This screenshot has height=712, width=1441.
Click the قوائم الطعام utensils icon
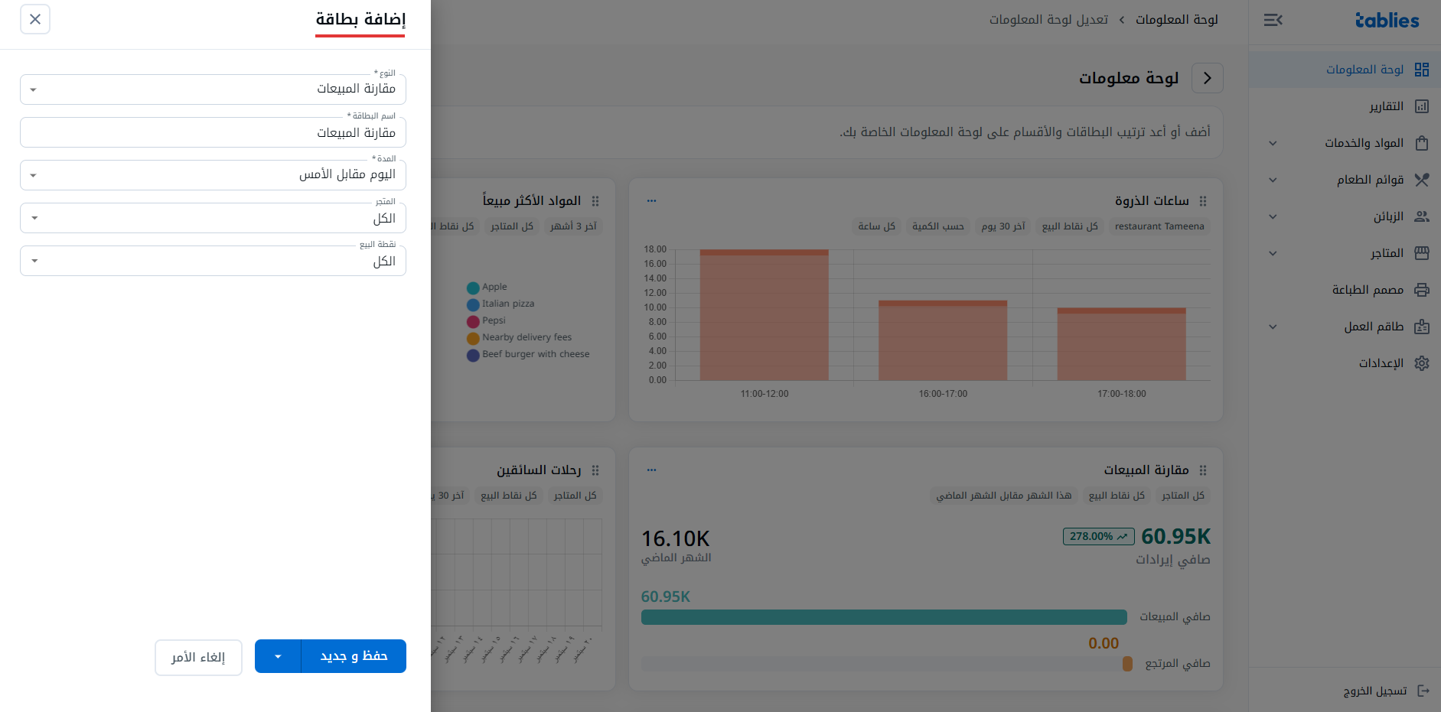(1422, 180)
